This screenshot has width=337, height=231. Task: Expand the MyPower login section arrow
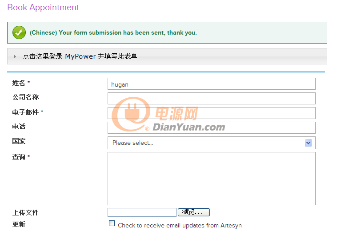click(15, 57)
